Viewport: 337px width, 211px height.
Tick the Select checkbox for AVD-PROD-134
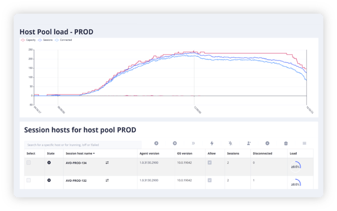[x=29, y=163]
